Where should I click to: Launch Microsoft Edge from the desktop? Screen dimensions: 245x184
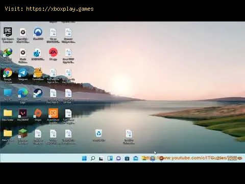tap(23, 93)
